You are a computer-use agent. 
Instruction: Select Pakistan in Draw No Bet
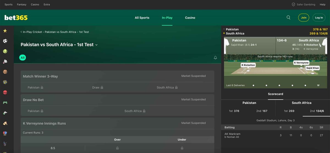tap(35, 111)
